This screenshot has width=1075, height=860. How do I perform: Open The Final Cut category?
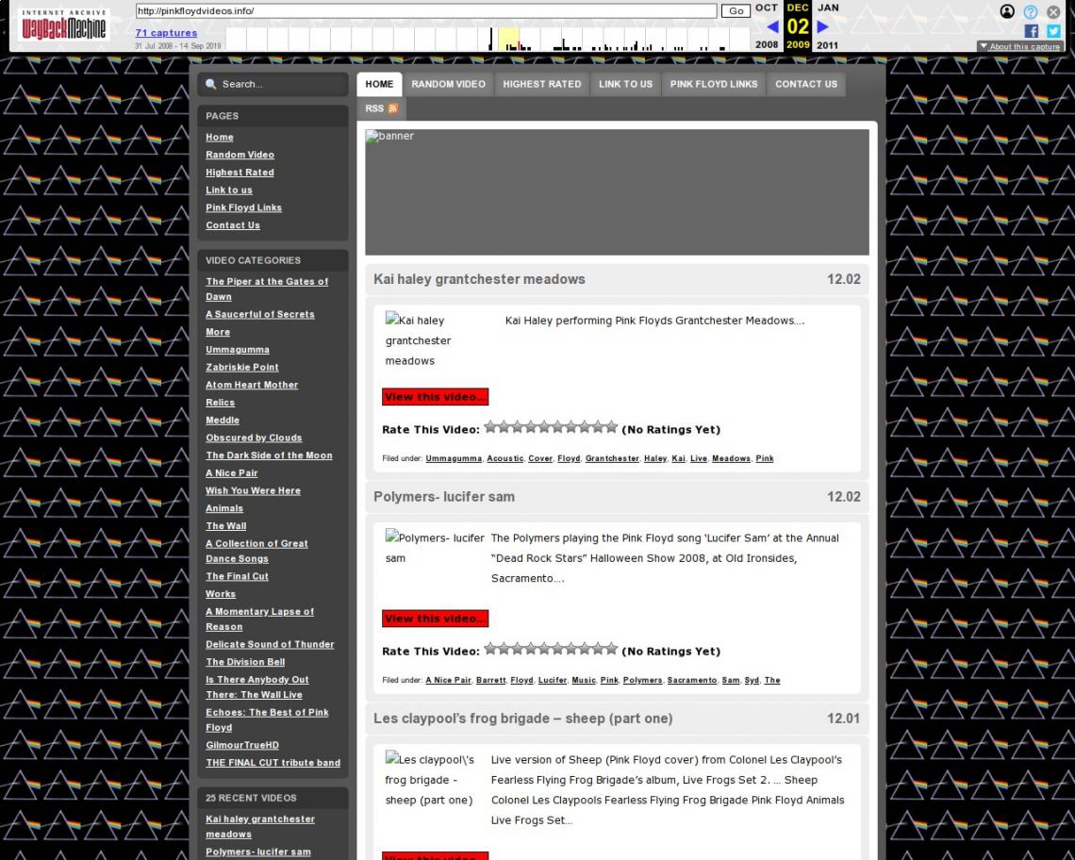pos(237,577)
